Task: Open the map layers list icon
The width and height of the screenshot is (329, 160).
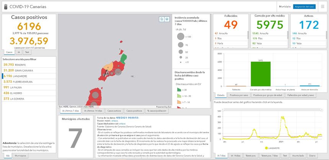Action: click(167, 19)
